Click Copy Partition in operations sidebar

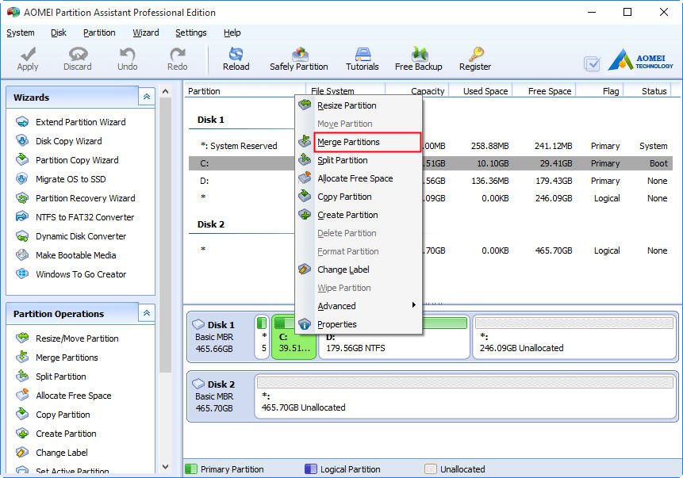[63, 415]
